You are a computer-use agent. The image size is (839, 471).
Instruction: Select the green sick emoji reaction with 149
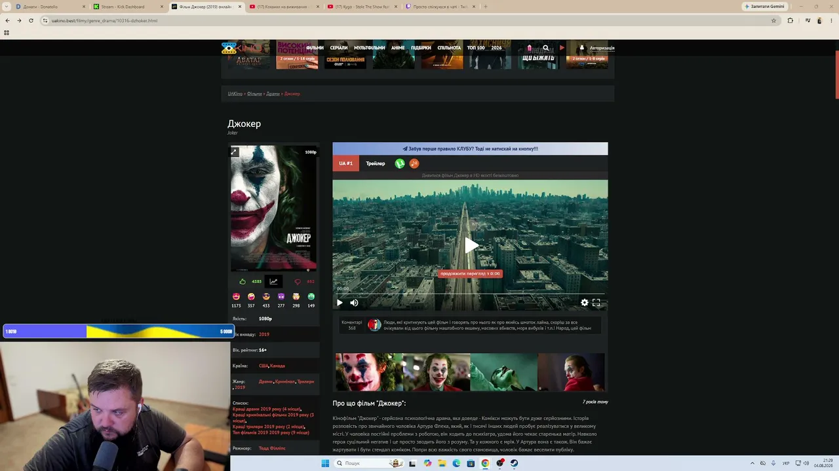311,297
